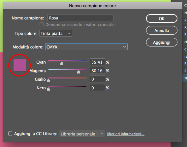The image size is (187, 147).
Task: Click the Magenta percentage value field
Action: point(97,71)
